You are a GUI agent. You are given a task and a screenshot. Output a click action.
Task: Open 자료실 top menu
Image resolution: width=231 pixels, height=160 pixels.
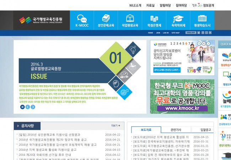150,5
